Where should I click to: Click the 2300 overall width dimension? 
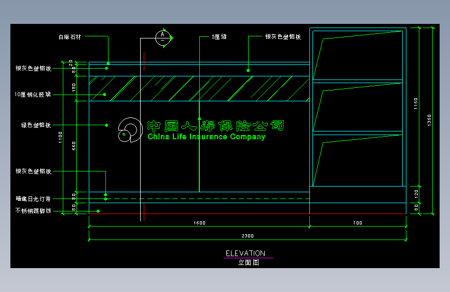tap(248, 236)
